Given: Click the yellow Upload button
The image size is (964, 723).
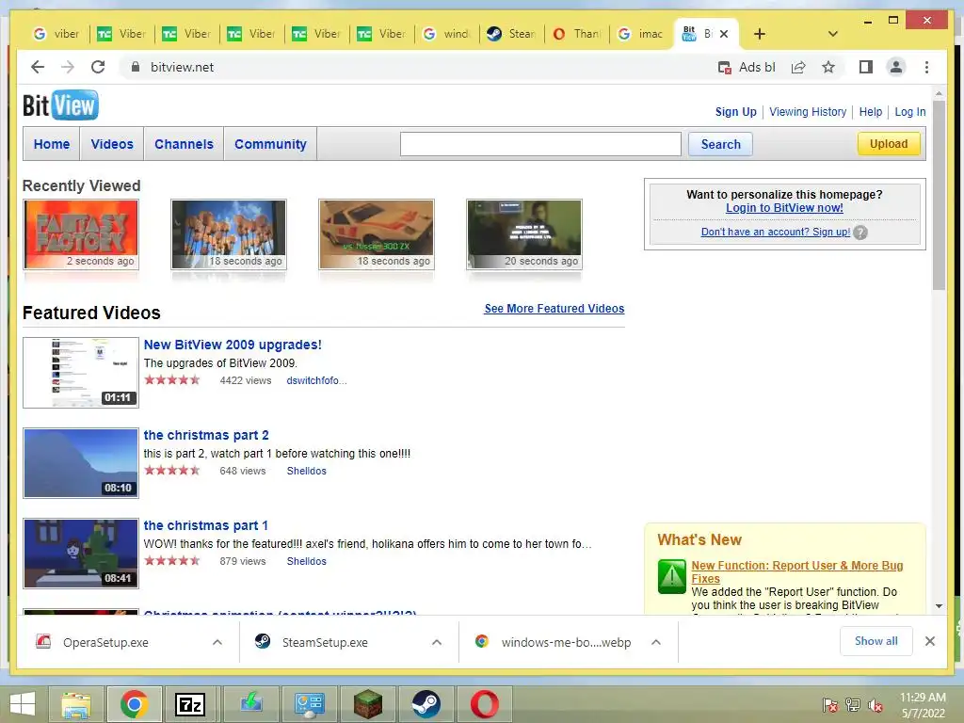Looking at the screenshot, I should [x=889, y=144].
